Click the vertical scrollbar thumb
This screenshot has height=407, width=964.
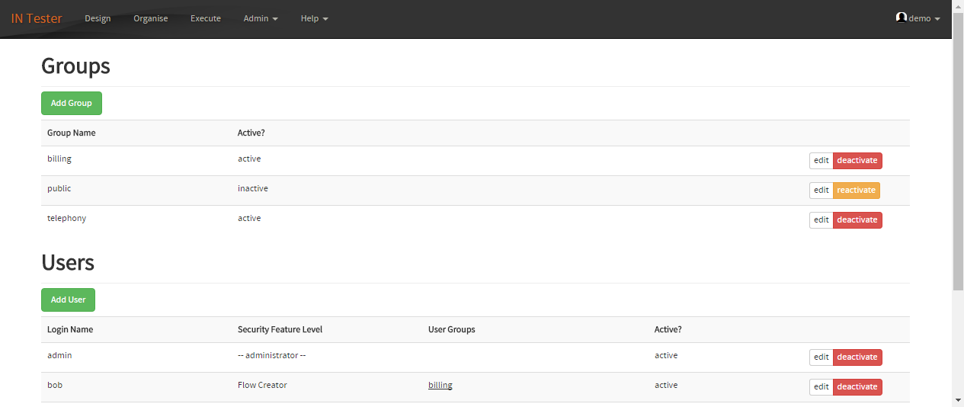[958, 151]
